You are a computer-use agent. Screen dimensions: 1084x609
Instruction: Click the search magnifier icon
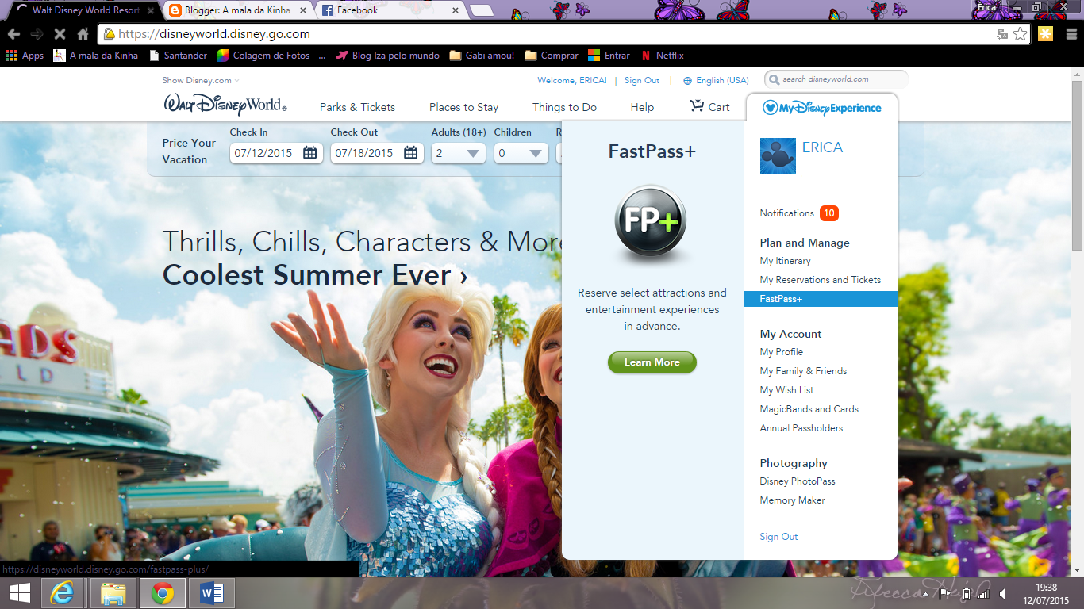[x=774, y=79]
